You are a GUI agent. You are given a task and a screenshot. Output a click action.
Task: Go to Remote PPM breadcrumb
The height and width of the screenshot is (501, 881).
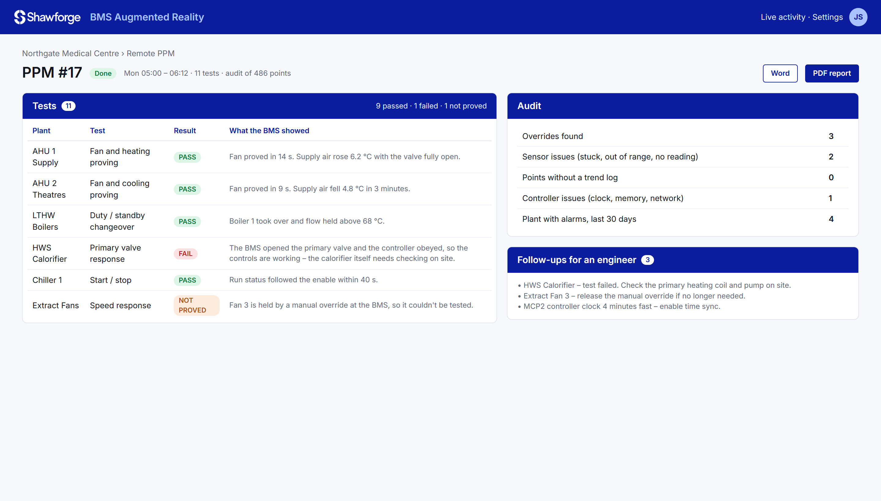pos(151,54)
